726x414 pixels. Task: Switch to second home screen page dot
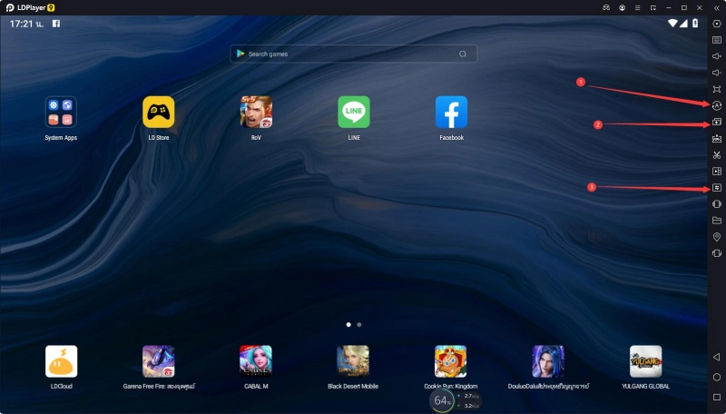(x=359, y=323)
